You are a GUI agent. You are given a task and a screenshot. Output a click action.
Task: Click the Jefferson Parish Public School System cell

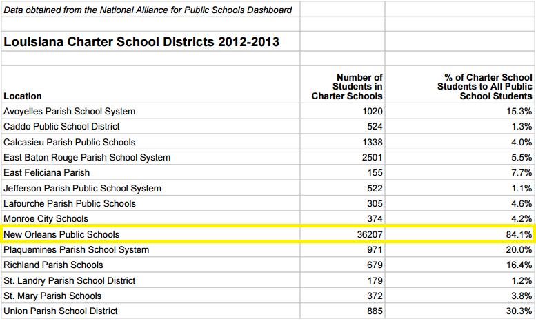pyautogui.click(x=82, y=189)
